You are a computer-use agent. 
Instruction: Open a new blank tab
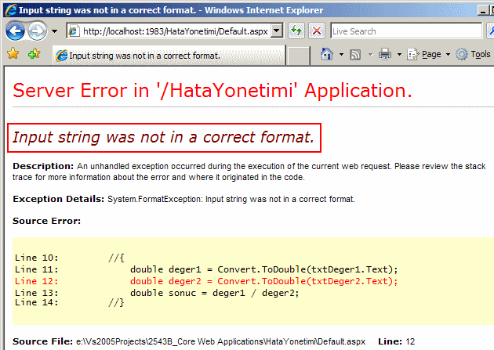click(x=297, y=56)
